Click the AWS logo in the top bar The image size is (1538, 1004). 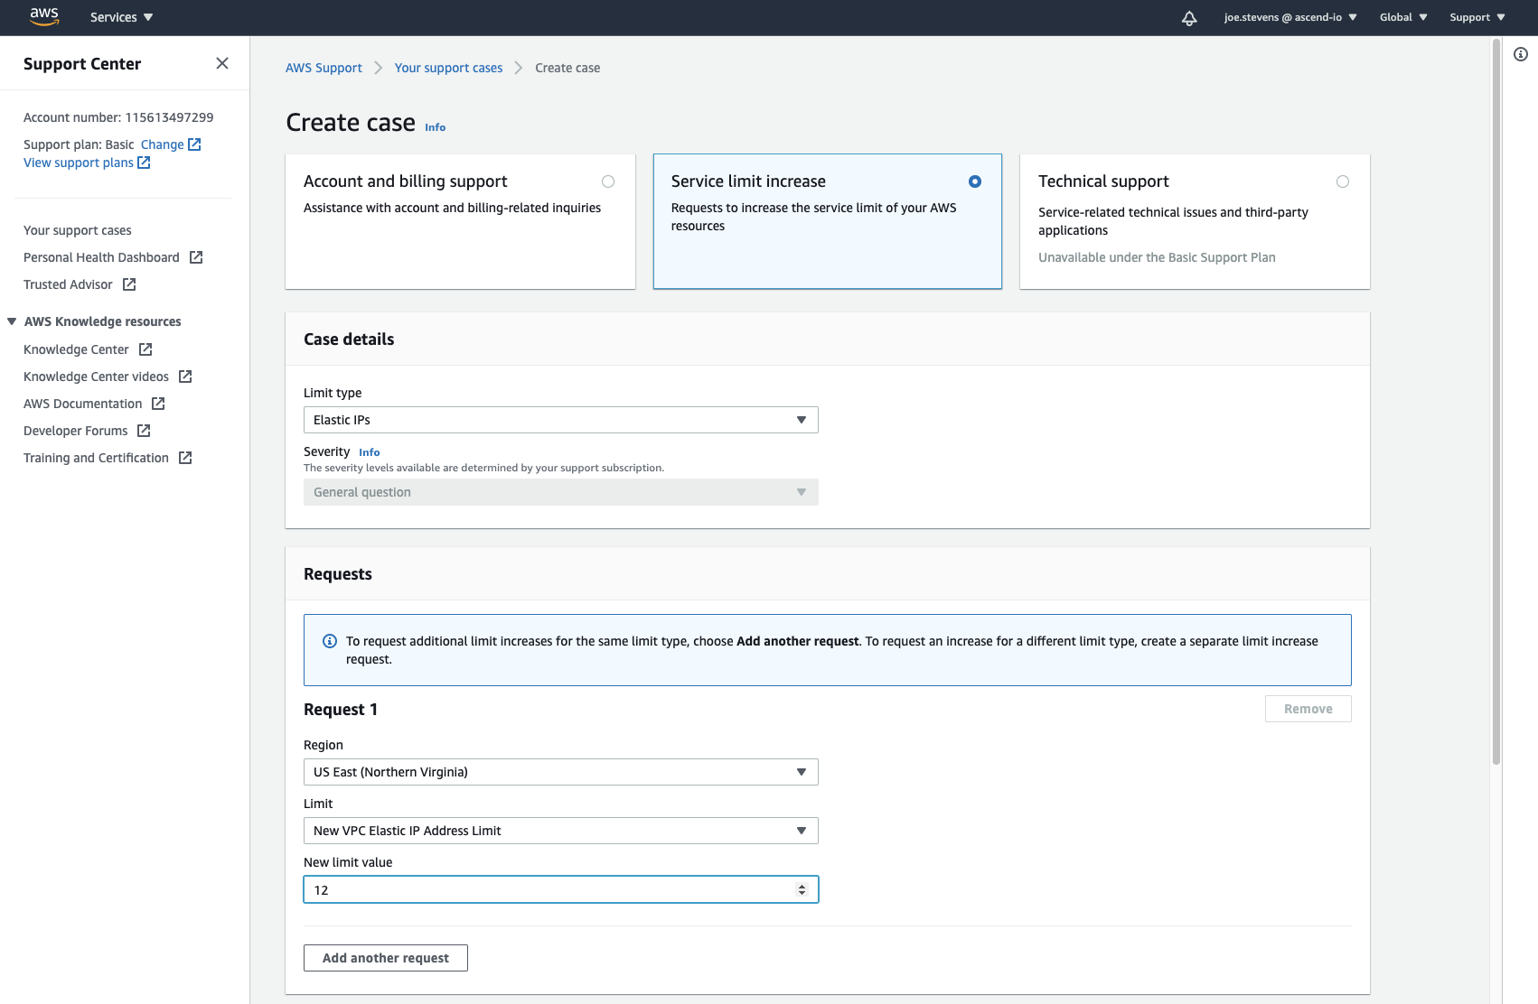[44, 17]
